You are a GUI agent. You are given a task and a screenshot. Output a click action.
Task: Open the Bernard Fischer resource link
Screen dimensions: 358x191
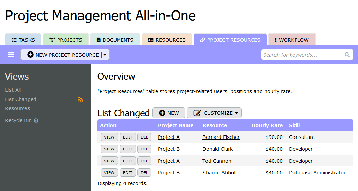pos(221,137)
